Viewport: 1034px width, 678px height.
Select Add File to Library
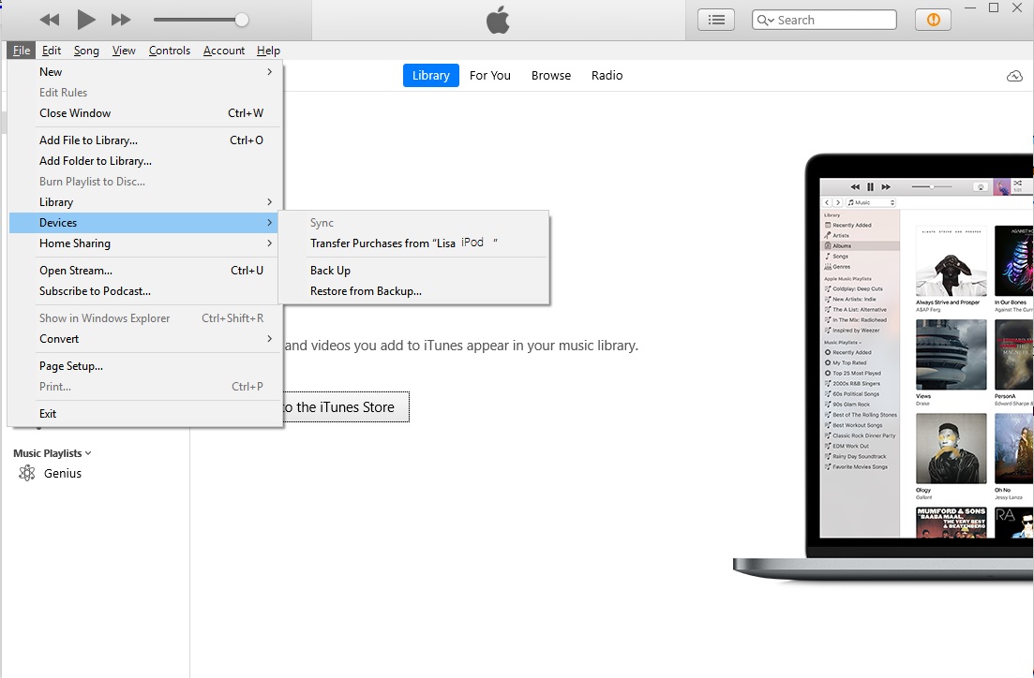[x=145, y=140]
